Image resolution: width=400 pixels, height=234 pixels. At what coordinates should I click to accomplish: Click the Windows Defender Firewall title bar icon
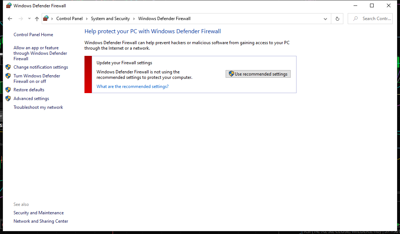[9, 5]
